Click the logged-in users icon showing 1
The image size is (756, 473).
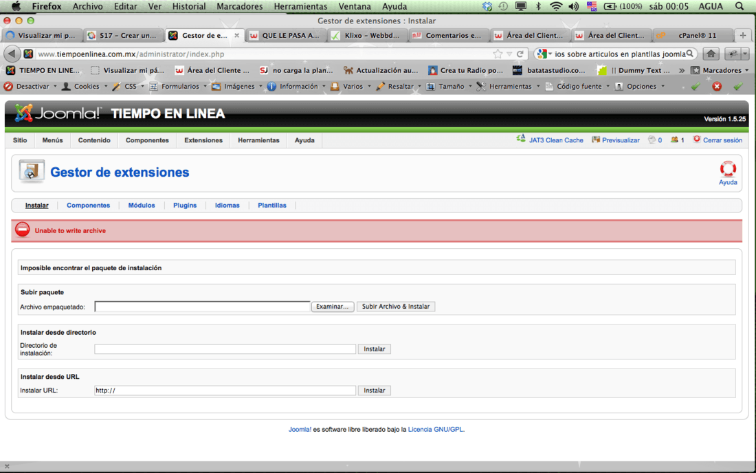(x=674, y=140)
